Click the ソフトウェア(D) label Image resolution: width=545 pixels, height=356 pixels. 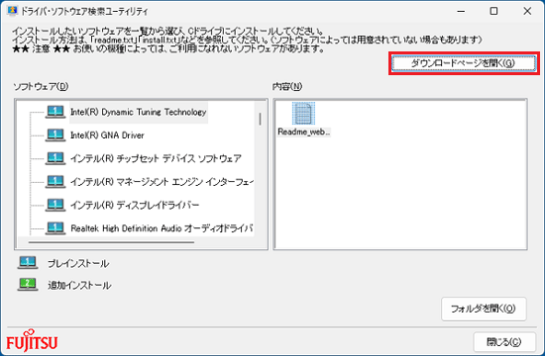tap(41, 86)
